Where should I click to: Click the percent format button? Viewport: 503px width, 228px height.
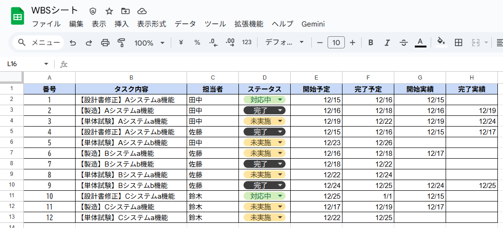[x=197, y=43]
